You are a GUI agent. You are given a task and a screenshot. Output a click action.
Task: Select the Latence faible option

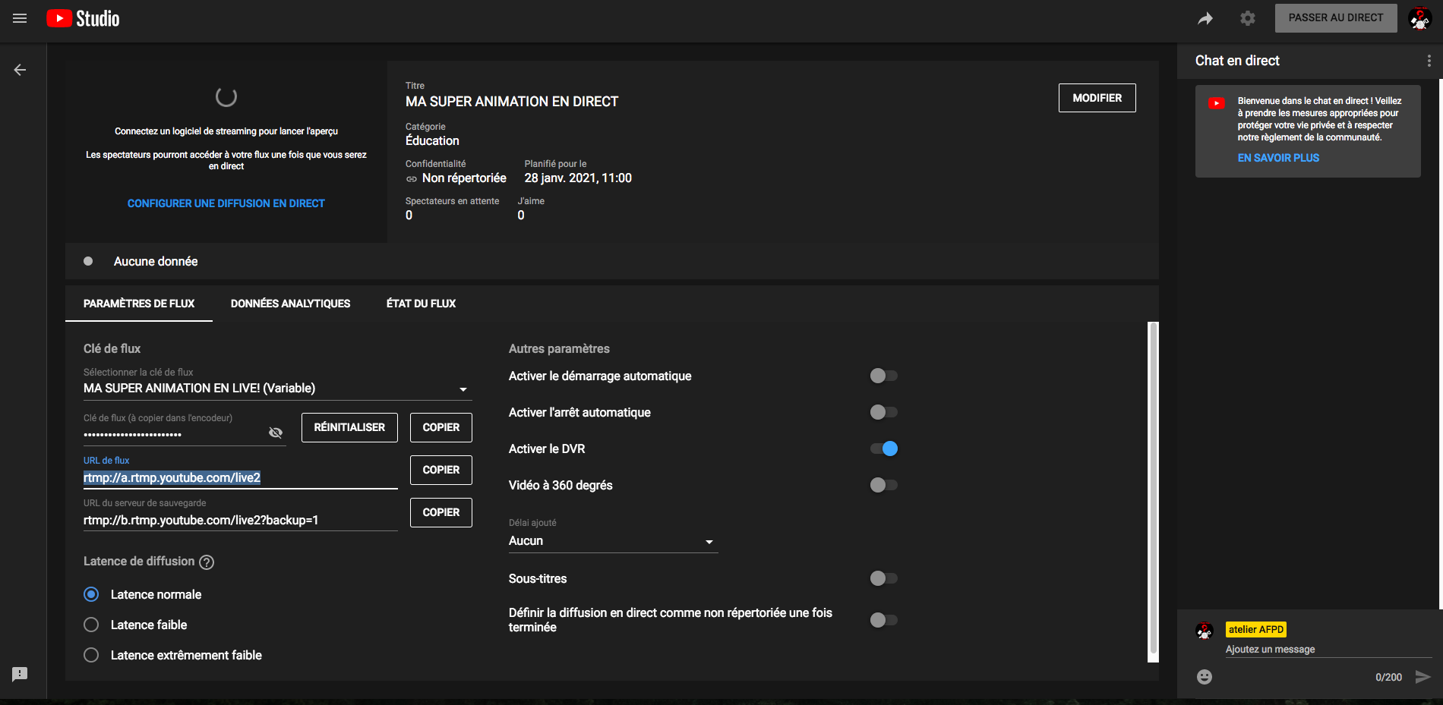pyautogui.click(x=91, y=625)
